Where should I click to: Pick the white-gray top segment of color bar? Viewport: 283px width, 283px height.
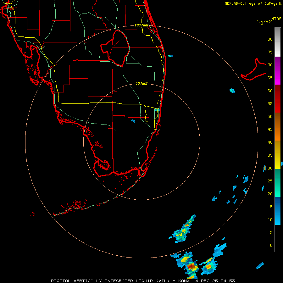coord(278,42)
